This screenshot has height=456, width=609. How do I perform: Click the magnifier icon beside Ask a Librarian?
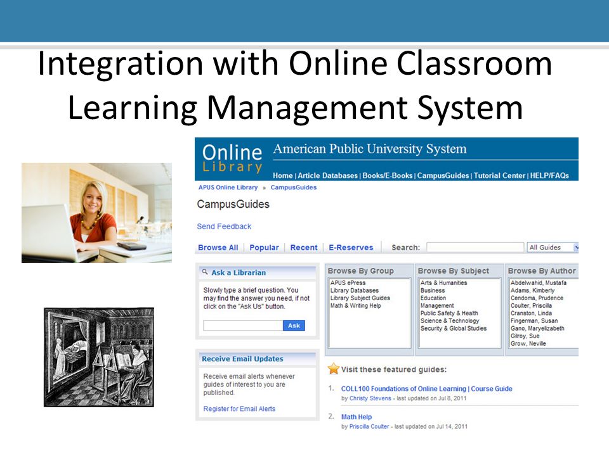tap(205, 272)
